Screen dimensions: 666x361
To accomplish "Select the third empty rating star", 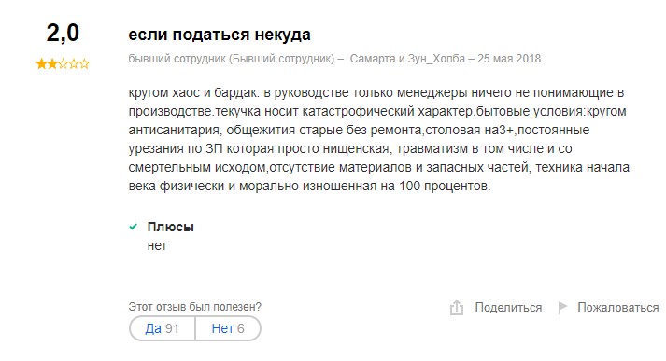I will [63, 64].
